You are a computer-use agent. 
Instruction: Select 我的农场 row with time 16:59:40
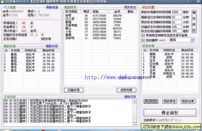click(31, 61)
